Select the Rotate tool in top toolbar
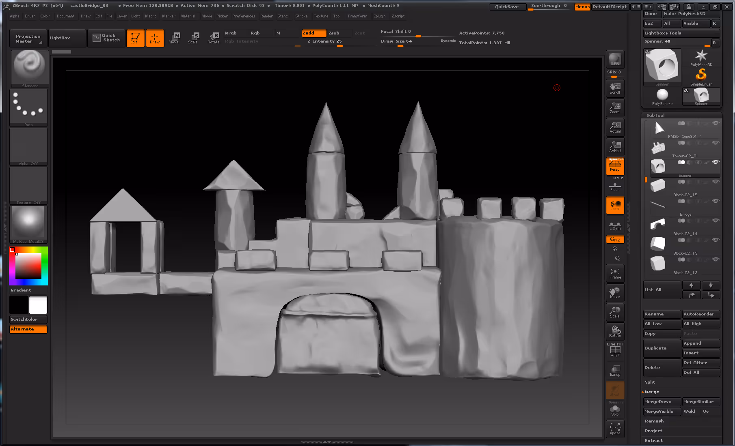This screenshot has height=446, width=735. [214, 38]
